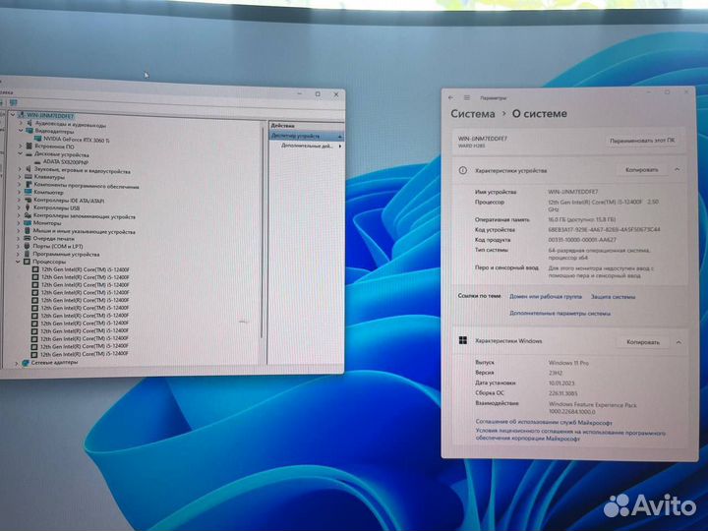Click the Тип системы 64-разрядная value
Viewport: 708px width, 531px height.
(599, 254)
